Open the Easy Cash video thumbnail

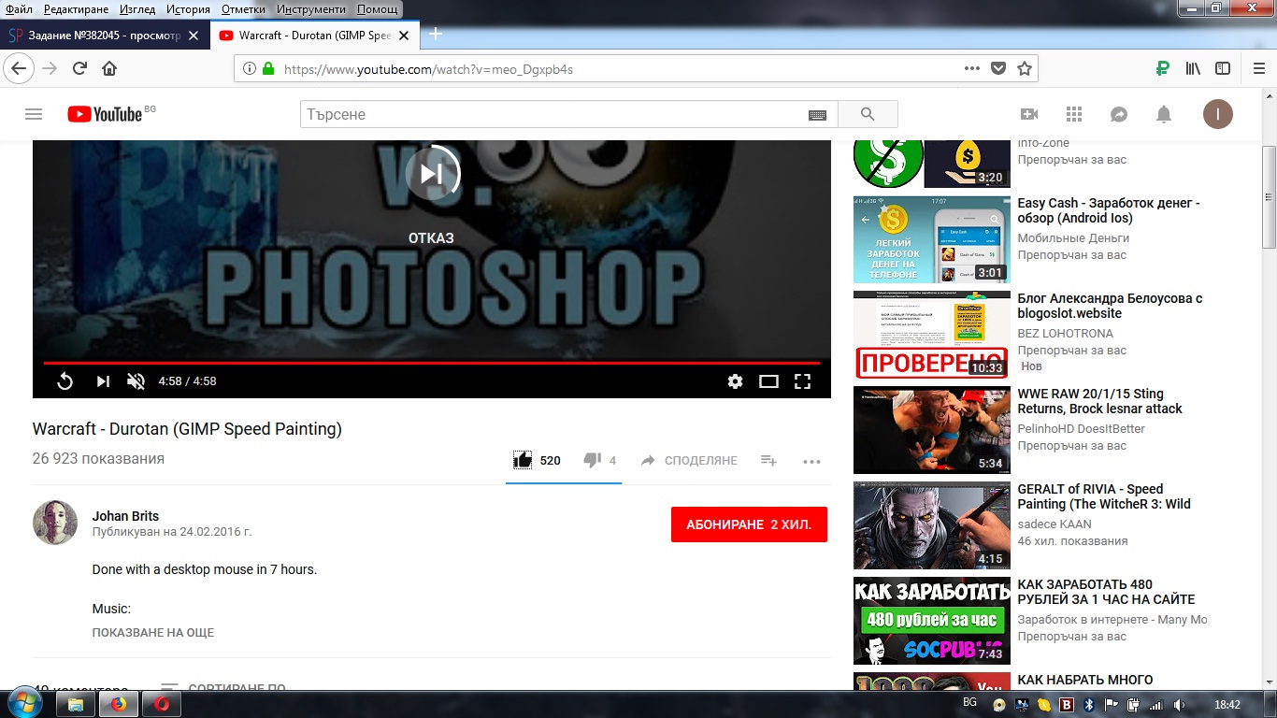tap(932, 239)
